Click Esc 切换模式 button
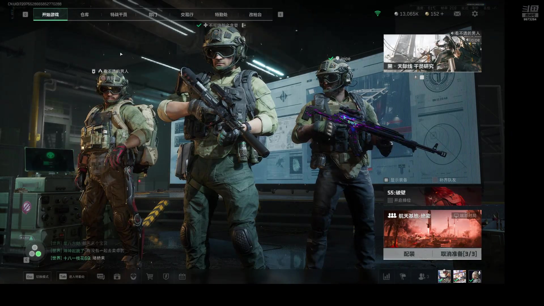The width and height of the screenshot is (544, 306). [x=37, y=277]
